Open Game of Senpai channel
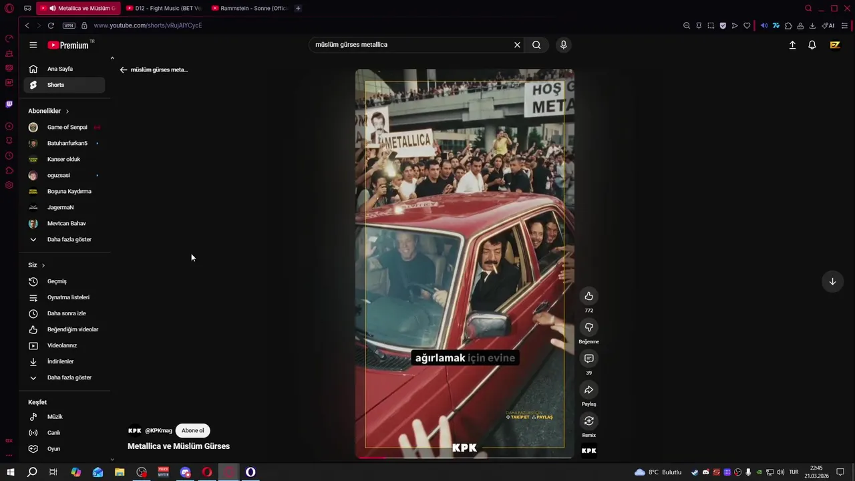855x481 pixels. point(64,127)
